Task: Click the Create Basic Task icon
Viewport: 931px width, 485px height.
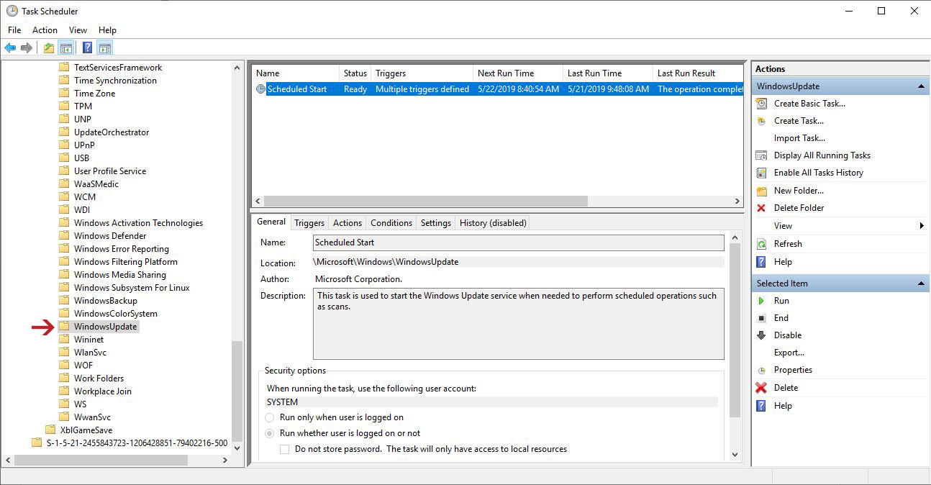Action: coord(761,104)
